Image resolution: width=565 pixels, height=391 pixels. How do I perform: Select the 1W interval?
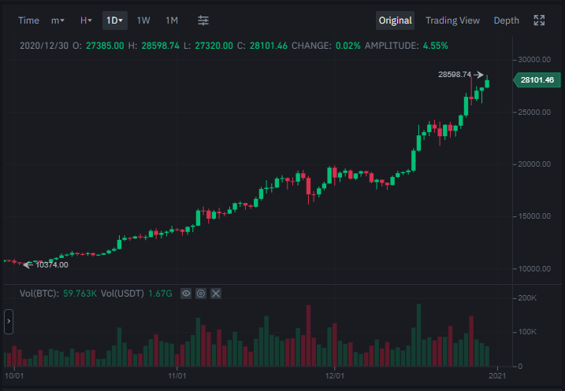pos(143,20)
